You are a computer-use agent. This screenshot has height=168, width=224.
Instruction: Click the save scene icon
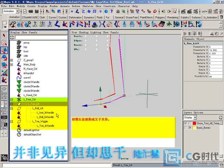(x=37, y=11)
